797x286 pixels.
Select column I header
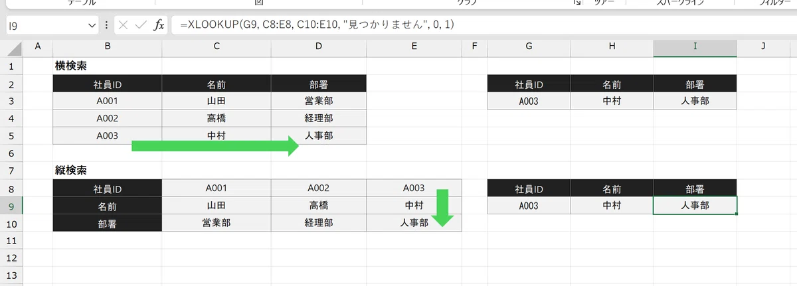(x=695, y=47)
